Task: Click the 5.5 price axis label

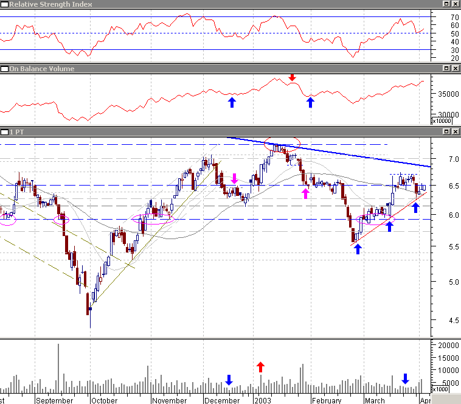Action: [454, 246]
